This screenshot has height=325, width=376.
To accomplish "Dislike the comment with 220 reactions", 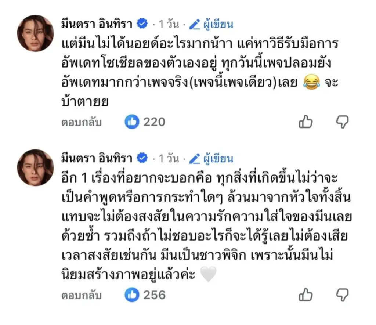I will (342, 122).
